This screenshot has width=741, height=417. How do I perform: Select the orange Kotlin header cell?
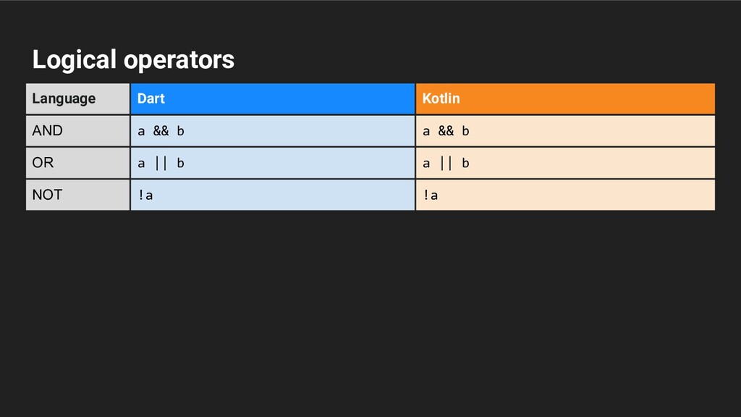(x=565, y=98)
